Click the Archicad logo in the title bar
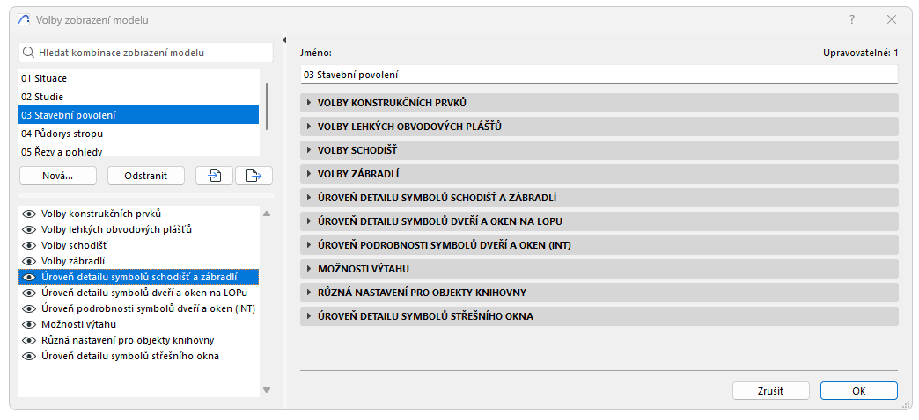This screenshot has width=919, height=420. [x=24, y=20]
